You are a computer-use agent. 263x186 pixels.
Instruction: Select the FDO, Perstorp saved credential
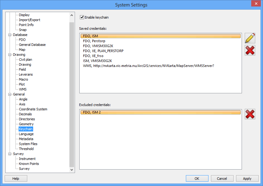coord(94,41)
